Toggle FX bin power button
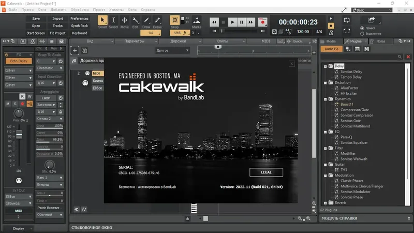This screenshot has width=414, height=233. 7,55
